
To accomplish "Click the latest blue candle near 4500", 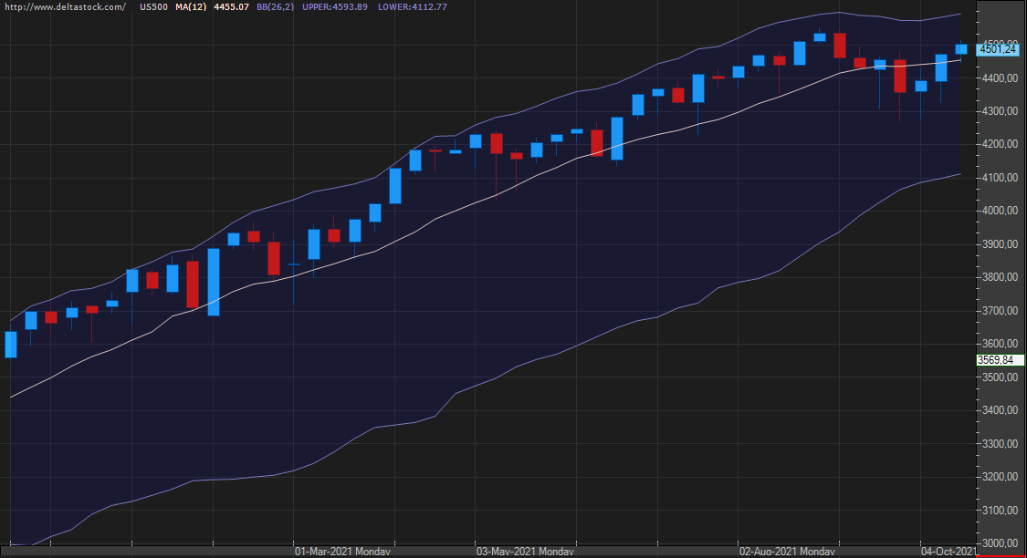I will point(961,49).
